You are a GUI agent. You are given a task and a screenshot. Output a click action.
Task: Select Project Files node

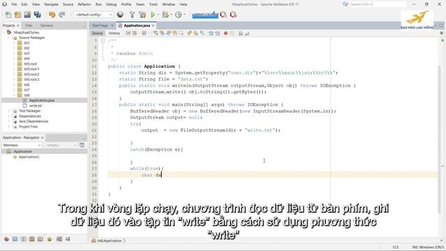[x=28, y=127]
